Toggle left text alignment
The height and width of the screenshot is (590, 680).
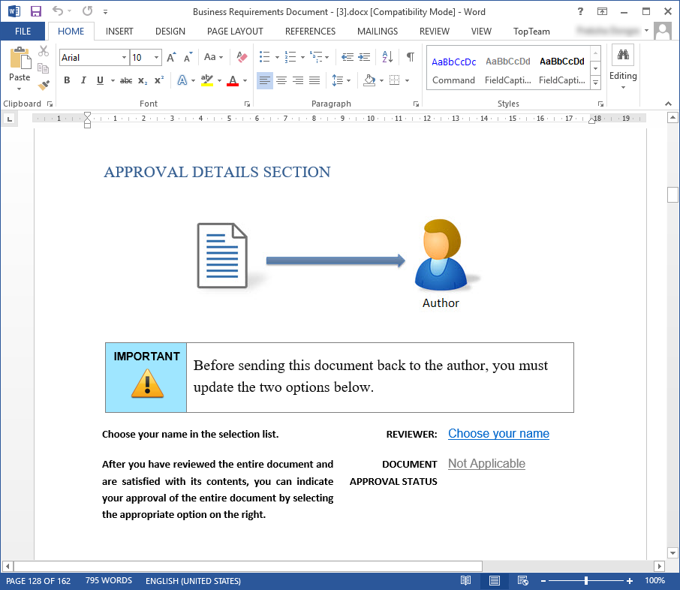click(x=265, y=80)
